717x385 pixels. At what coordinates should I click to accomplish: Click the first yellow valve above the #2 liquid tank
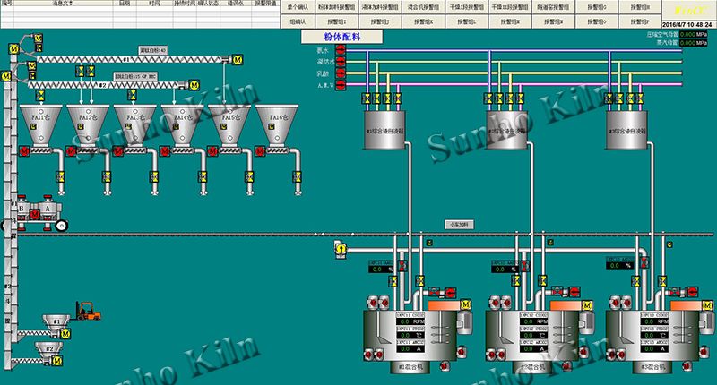coord(488,98)
